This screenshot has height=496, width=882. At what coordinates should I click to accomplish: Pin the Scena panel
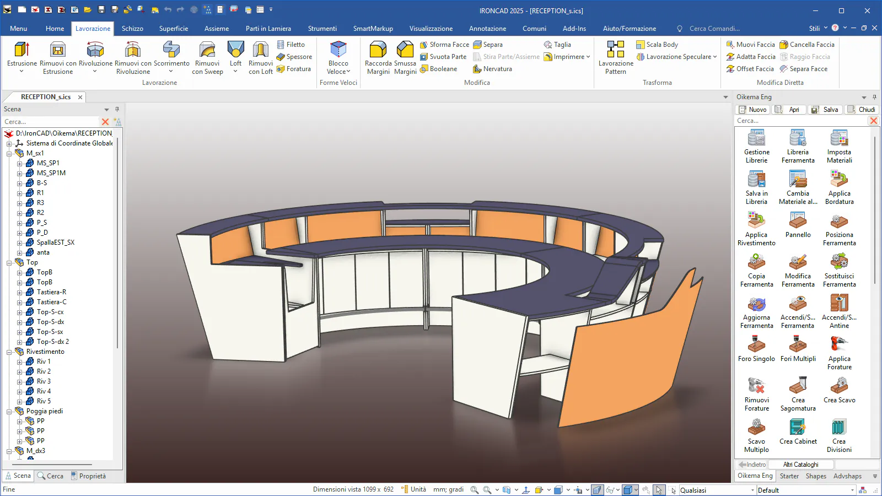pyautogui.click(x=117, y=109)
